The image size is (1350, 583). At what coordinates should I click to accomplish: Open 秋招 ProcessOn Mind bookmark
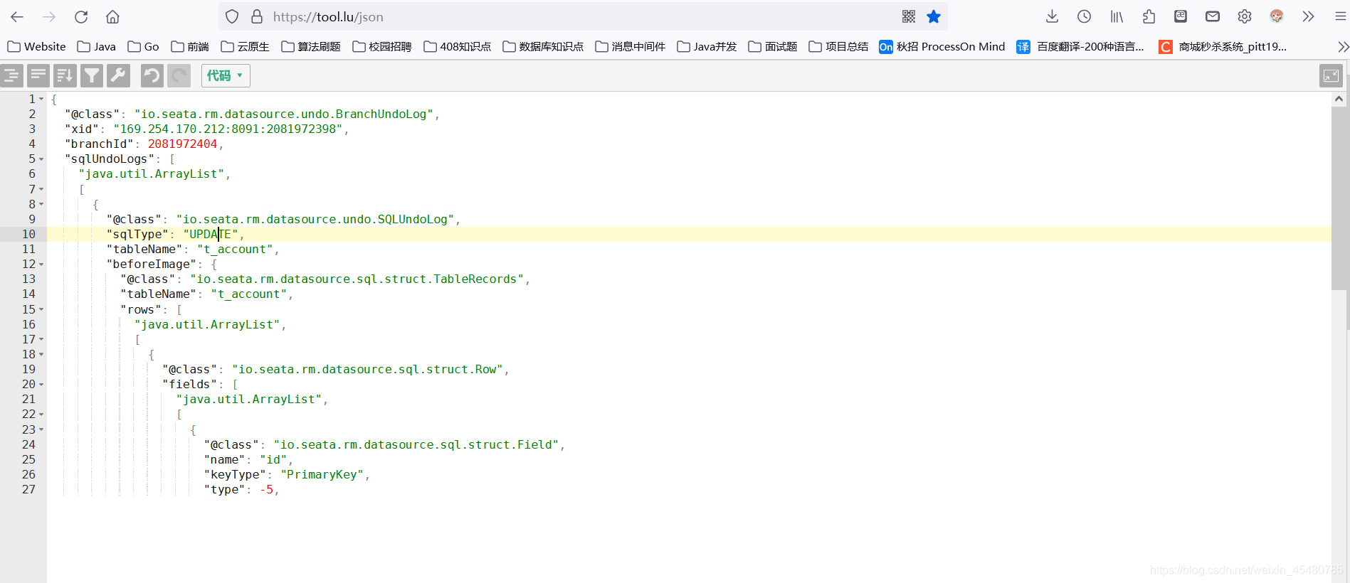pyautogui.click(x=942, y=47)
